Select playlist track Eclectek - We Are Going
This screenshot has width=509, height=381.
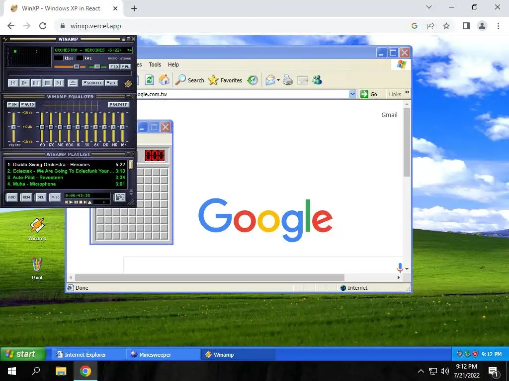click(66, 171)
